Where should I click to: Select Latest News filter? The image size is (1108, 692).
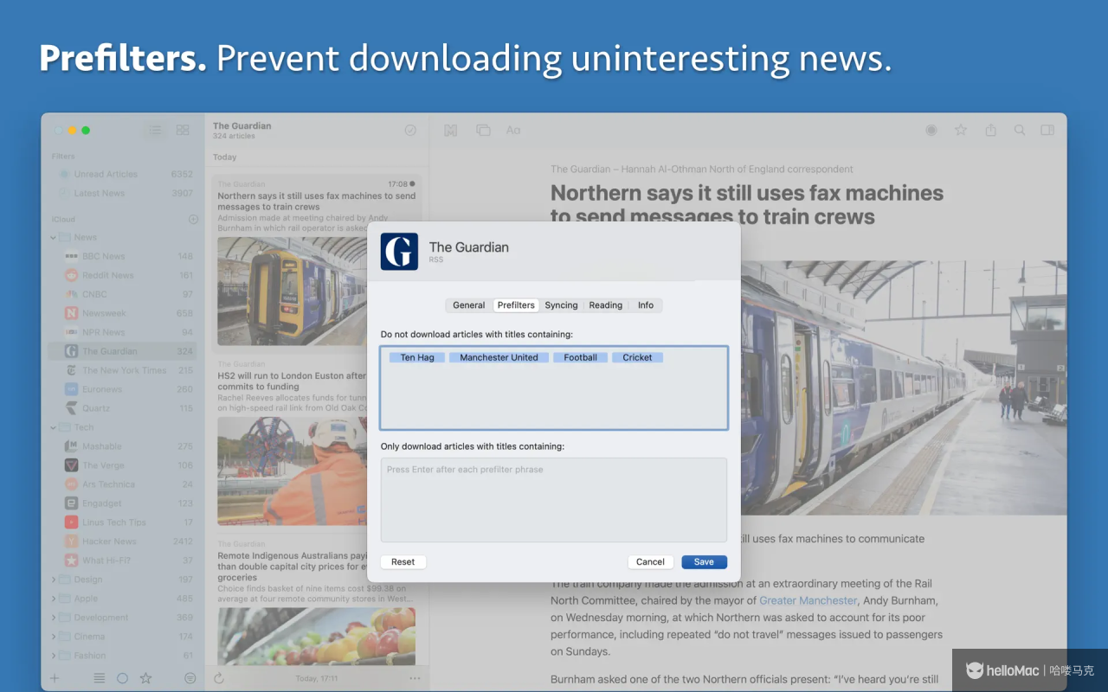coord(122,193)
